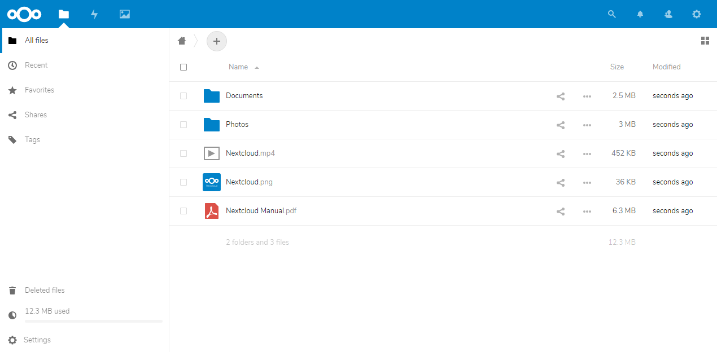Click the Documents folder icon
Screen dimensions: 717x352
[212, 96]
